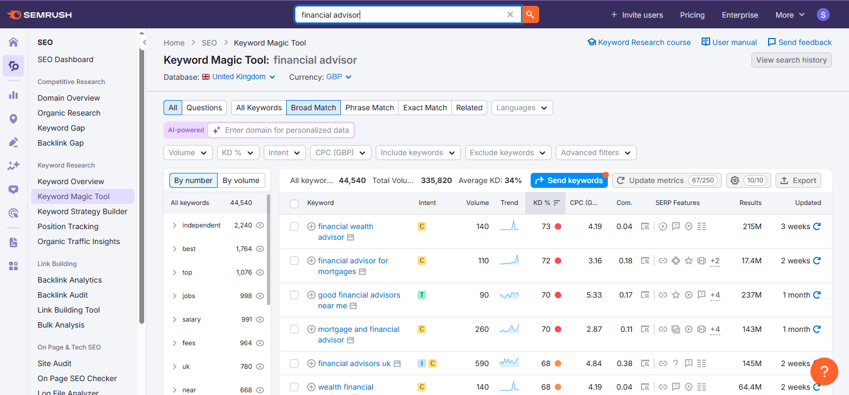Clear the search field with the X icon
Screen dimensions: 849x395
[510, 15]
